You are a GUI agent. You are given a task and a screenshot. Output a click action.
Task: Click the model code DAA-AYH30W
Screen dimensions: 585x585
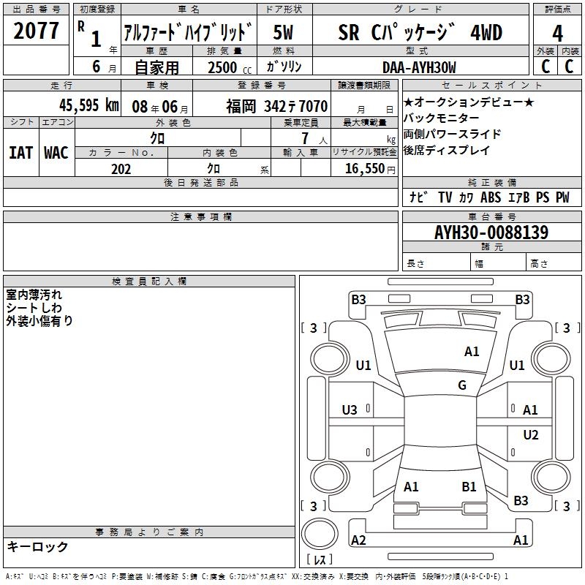pos(419,67)
